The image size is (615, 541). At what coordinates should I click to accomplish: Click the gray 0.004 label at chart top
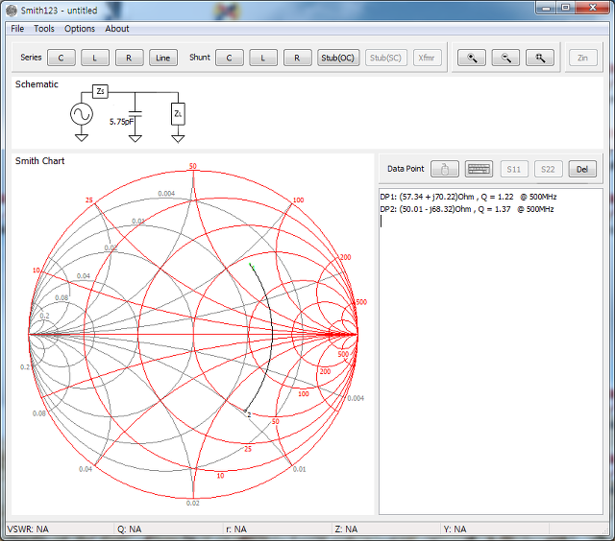pyautogui.click(x=166, y=194)
